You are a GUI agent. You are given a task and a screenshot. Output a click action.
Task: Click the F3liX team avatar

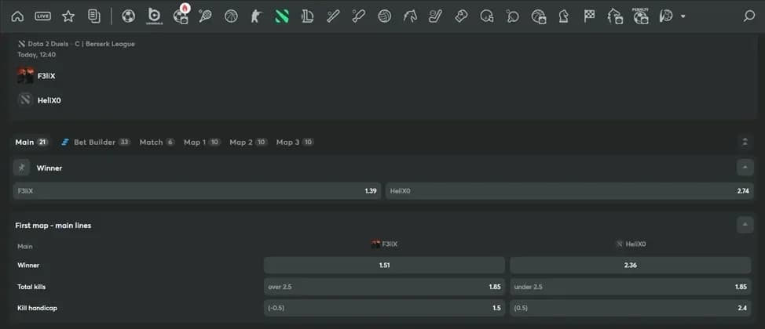25,75
